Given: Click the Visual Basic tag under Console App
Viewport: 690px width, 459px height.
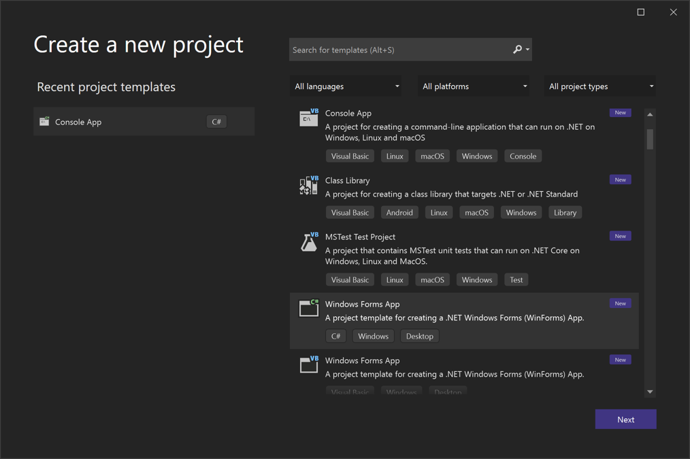Looking at the screenshot, I should click(x=350, y=156).
